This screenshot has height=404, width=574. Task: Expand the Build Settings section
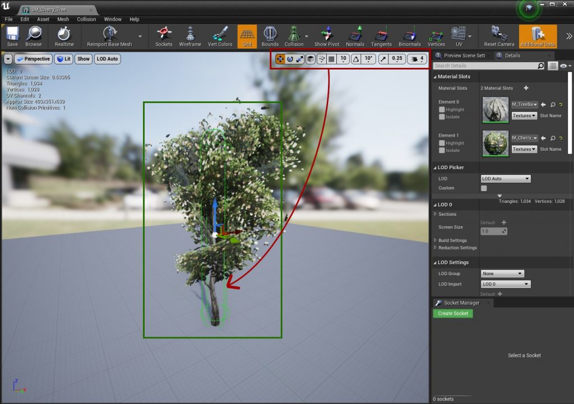tap(435, 240)
